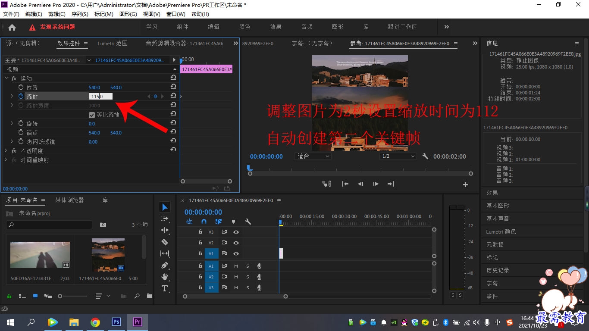Select the Selection tool arrow
The height and width of the screenshot is (331, 589).
(165, 207)
